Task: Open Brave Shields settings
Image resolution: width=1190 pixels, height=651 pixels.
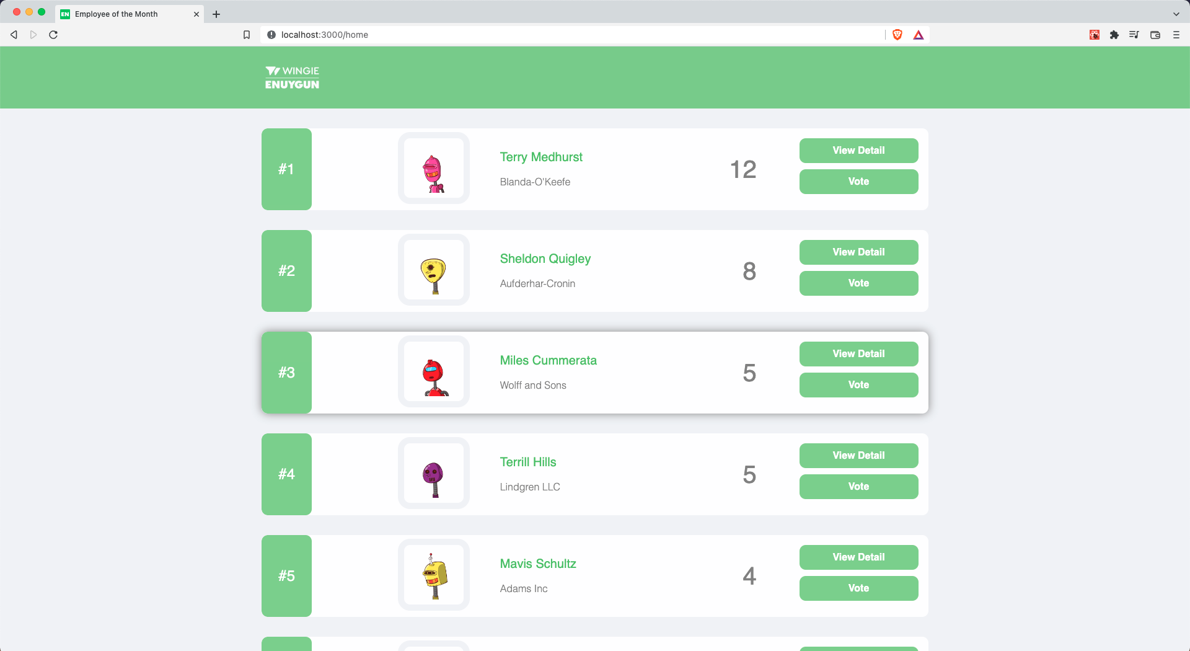Action: (x=897, y=35)
